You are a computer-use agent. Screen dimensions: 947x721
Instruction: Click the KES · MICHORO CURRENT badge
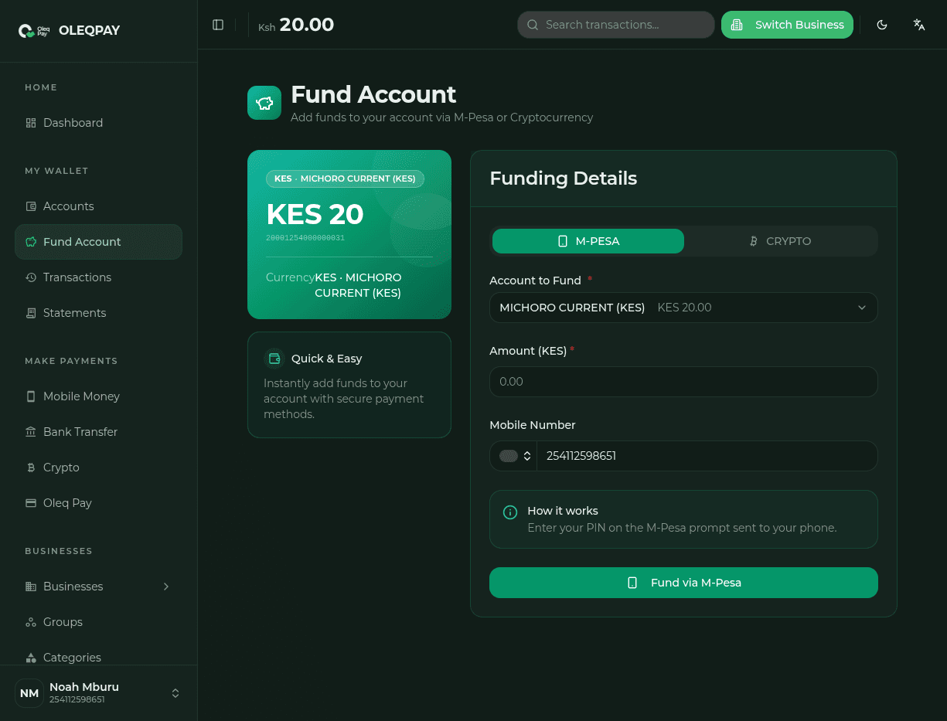click(345, 179)
